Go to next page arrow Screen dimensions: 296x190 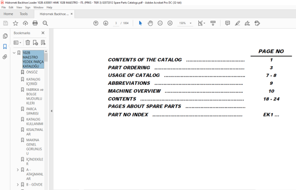(106, 23)
